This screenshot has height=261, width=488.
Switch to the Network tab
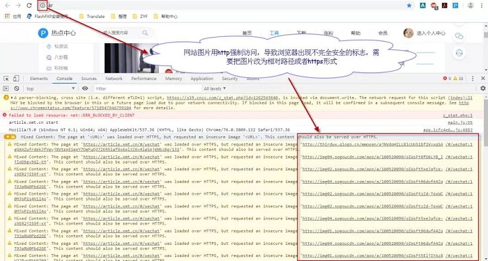coord(114,79)
